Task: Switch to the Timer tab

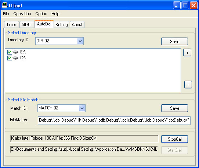Action: point(11,24)
